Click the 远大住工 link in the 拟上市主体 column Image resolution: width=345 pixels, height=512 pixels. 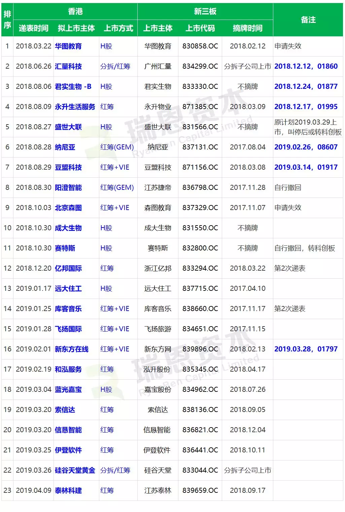68,288
